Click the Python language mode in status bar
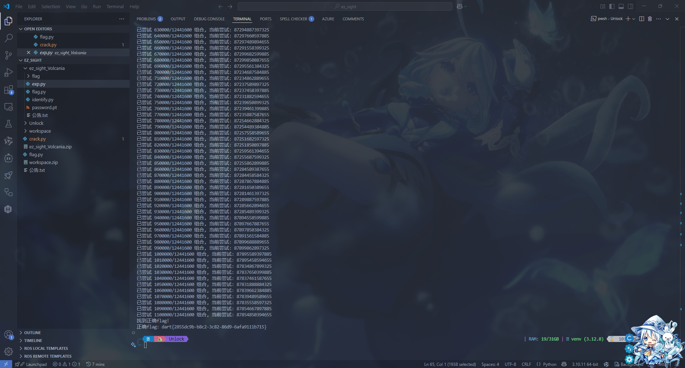Image resolution: width=685 pixels, height=368 pixels. [x=549, y=364]
